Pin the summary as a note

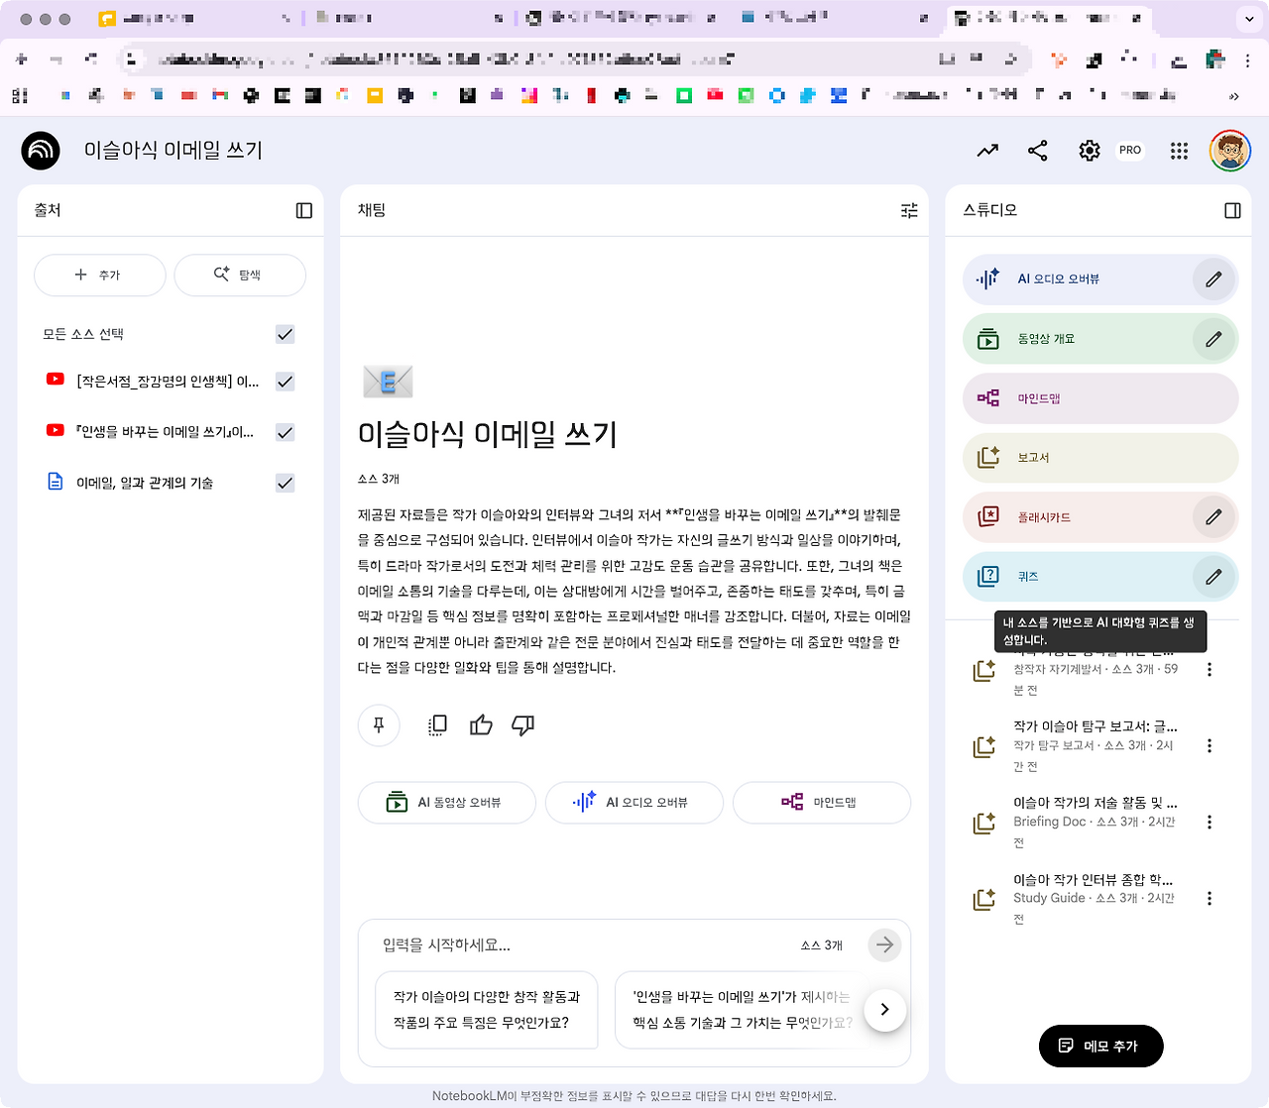(379, 725)
